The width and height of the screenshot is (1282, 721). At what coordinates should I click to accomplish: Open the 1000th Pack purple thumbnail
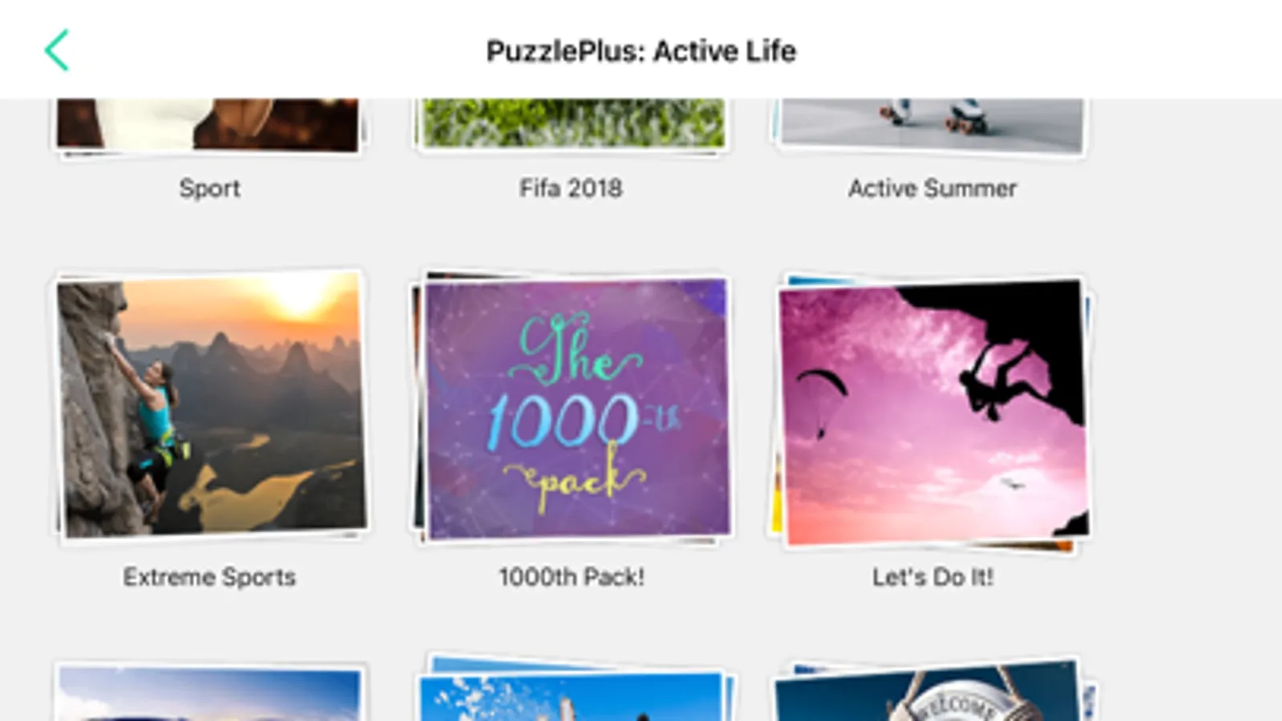point(572,407)
